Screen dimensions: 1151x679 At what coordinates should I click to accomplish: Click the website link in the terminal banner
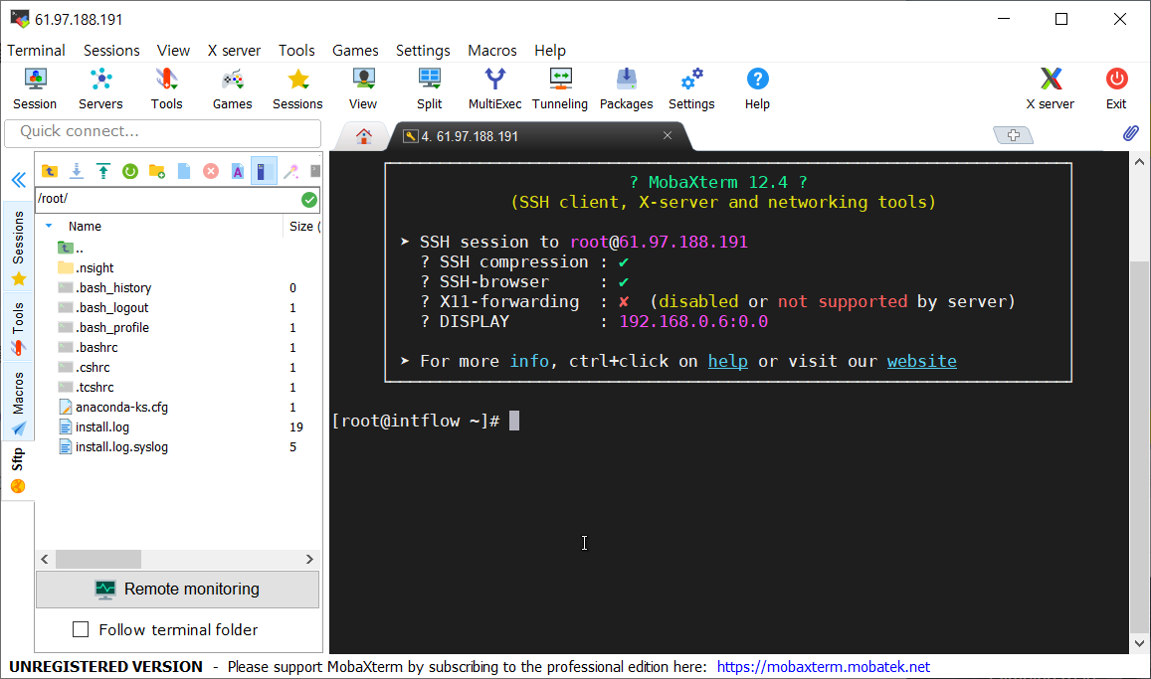tap(921, 362)
